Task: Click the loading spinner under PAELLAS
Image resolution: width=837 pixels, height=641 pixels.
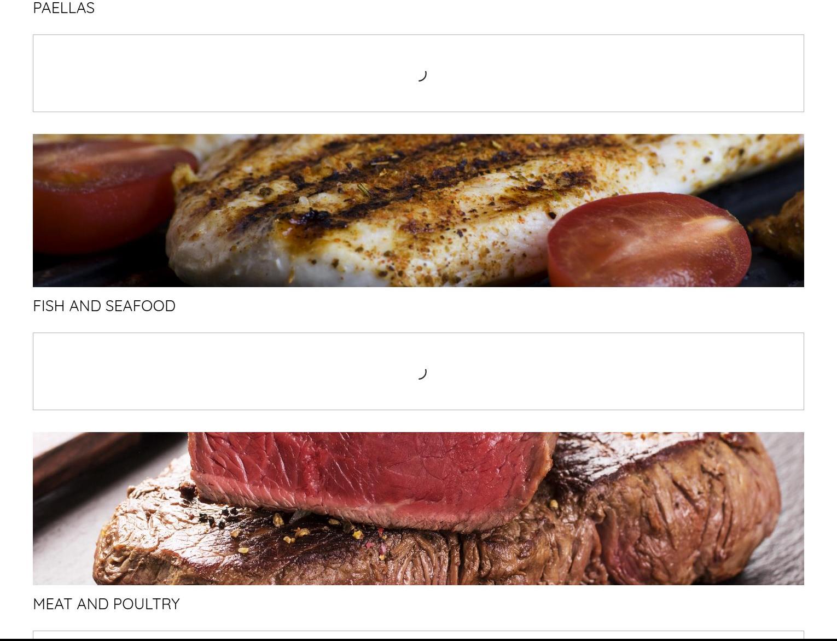Action: pos(421,75)
